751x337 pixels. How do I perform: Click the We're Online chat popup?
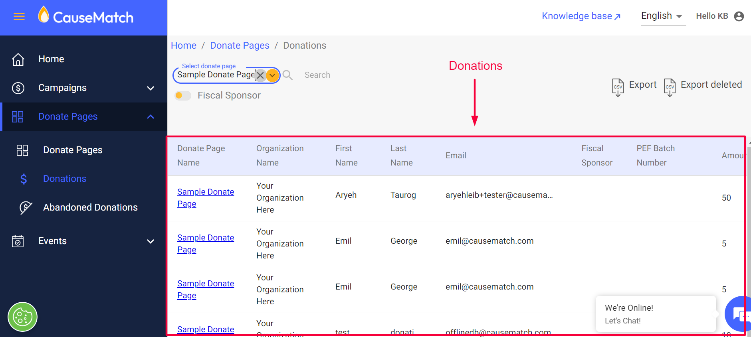656,314
